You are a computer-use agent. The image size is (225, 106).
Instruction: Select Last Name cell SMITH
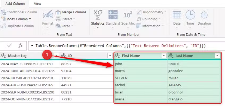[x=194, y=64]
